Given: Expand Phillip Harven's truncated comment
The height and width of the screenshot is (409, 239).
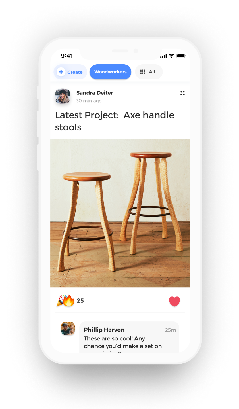Looking at the screenshot, I should tap(123, 345).
